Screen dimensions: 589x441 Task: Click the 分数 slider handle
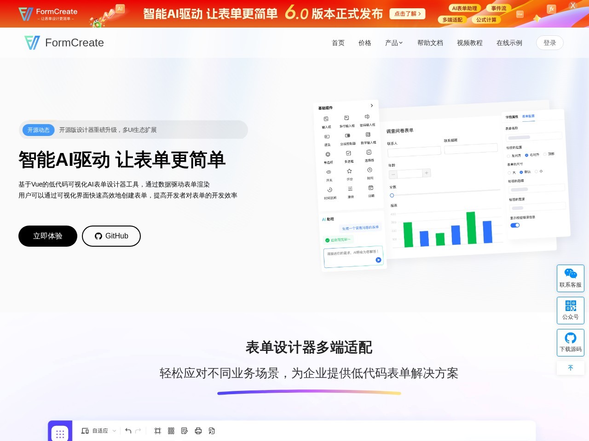[x=392, y=195]
